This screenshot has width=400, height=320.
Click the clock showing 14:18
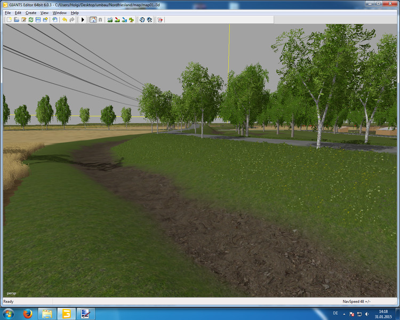click(x=383, y=313)
